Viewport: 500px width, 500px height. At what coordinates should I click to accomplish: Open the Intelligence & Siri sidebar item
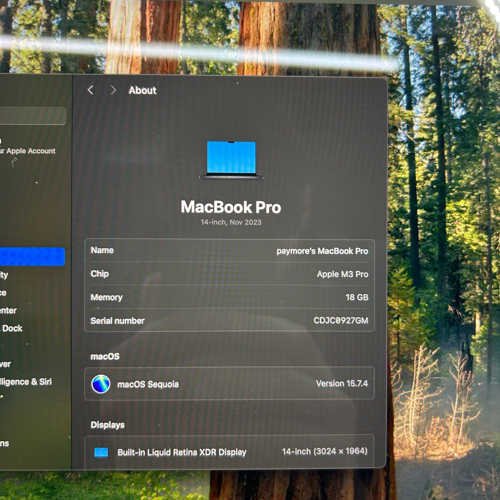[26, 382]
